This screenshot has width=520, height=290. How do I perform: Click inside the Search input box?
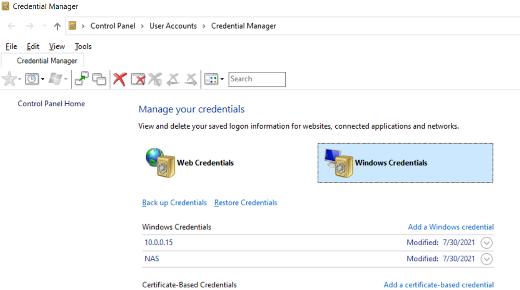pos(257,79)
